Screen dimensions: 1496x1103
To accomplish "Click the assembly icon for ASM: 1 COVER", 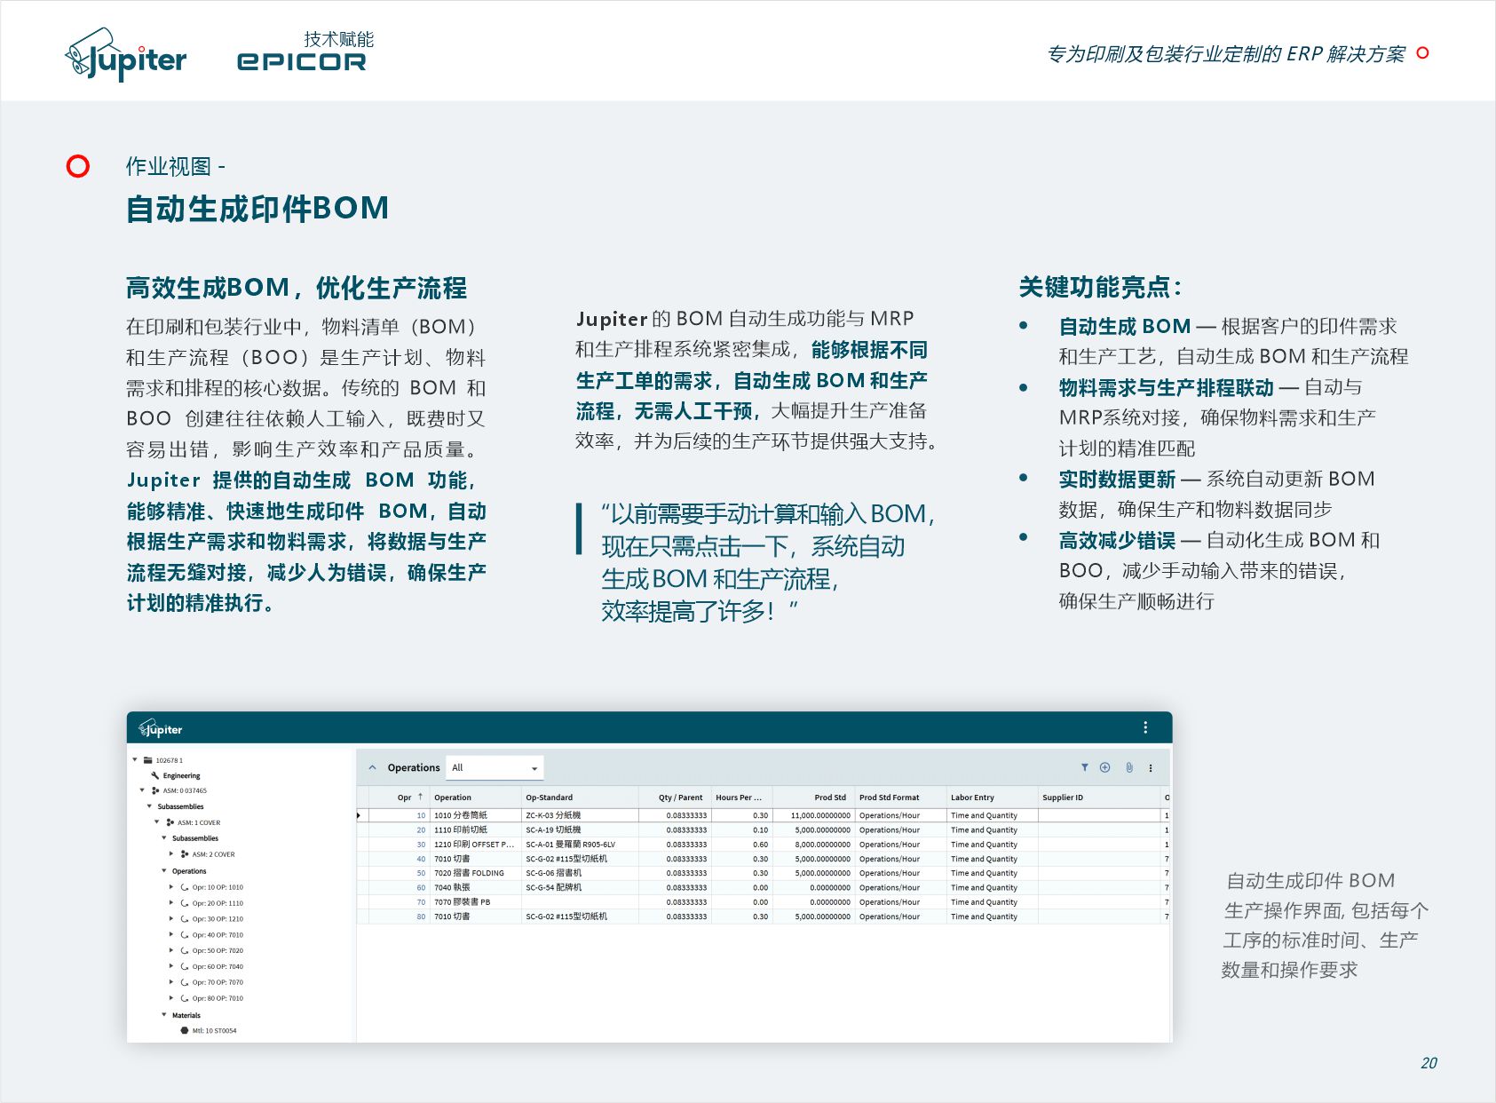I will [x=170, y=822].
